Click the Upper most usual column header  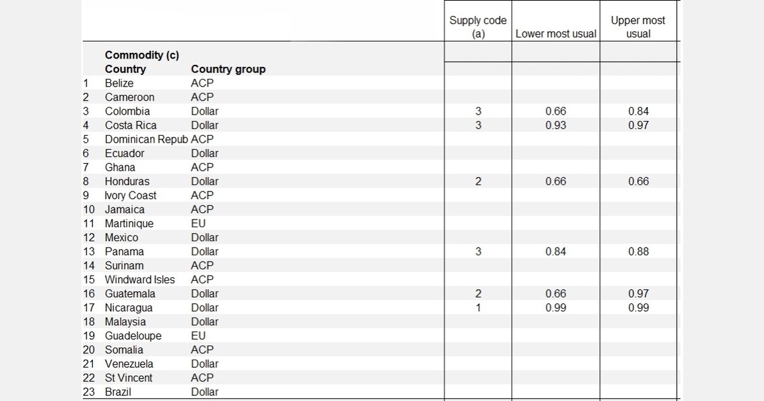click(638, 27)
